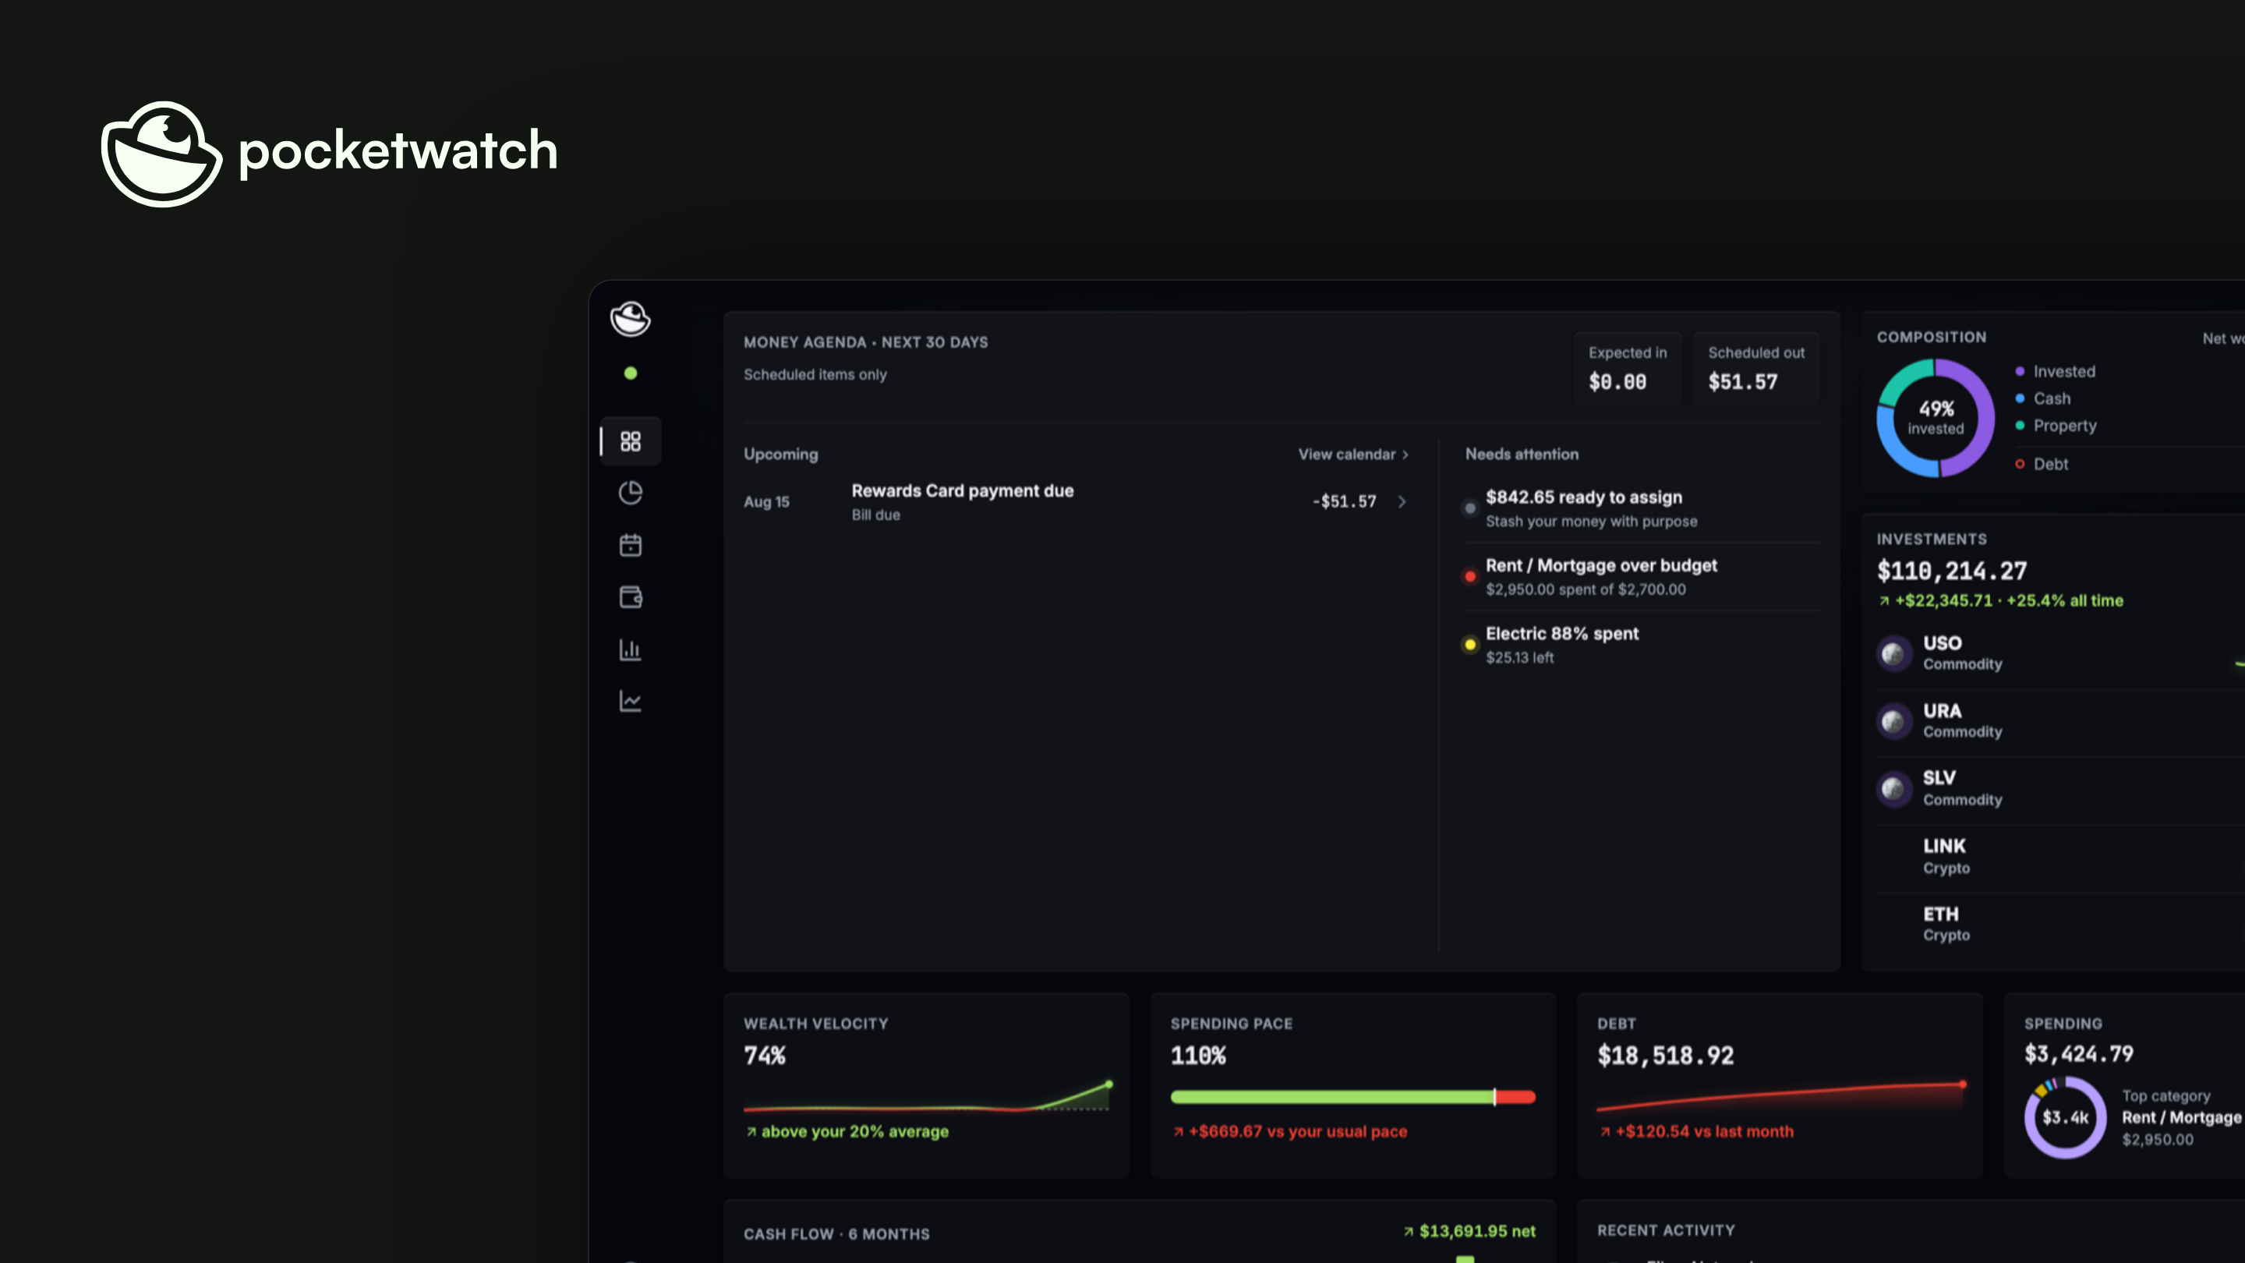Open the pie chart icon in sidebar

point(630,493)
